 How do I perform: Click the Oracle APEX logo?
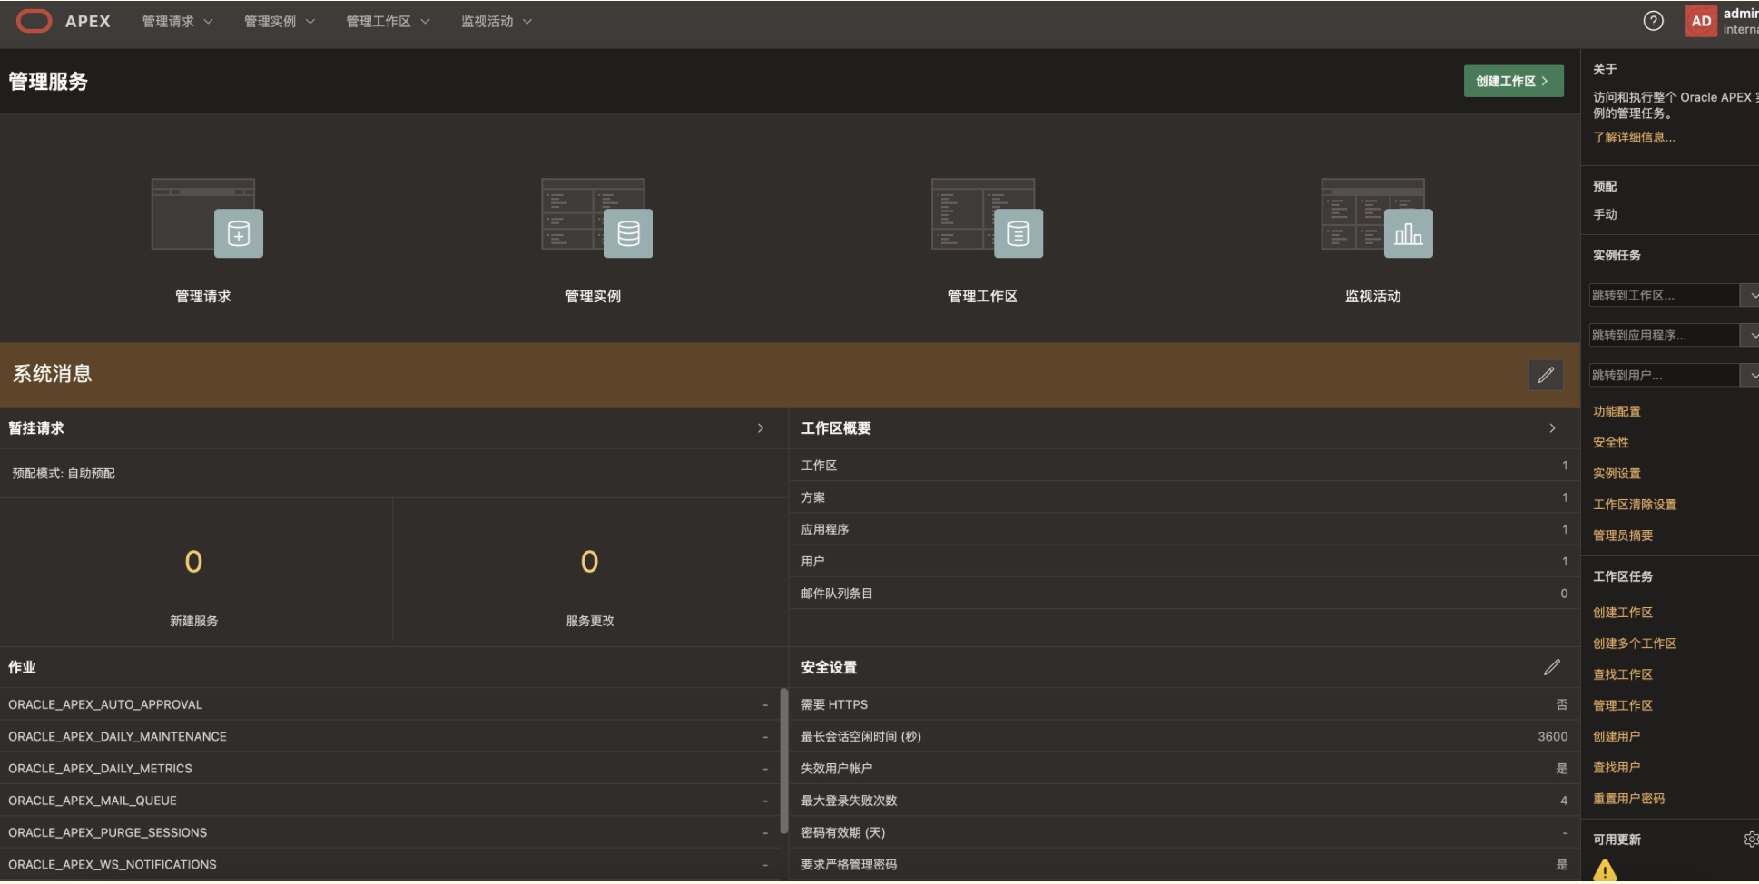coord(64,21)
